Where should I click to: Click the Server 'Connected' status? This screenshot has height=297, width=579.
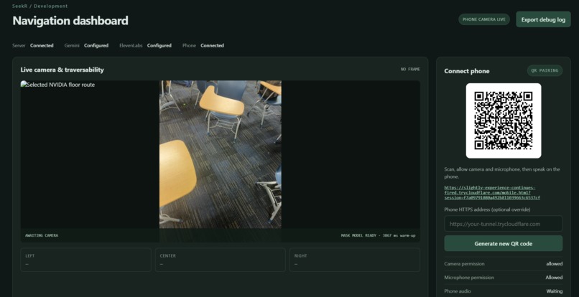(x=42, y=45)
